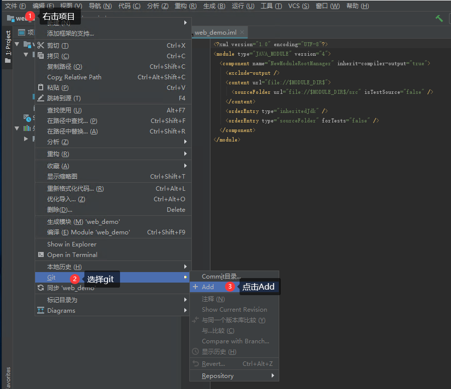Viewport: 451px width, 389px height.
Task: Click the copy icon beside 拷贝
Action: tap(41, 56)
